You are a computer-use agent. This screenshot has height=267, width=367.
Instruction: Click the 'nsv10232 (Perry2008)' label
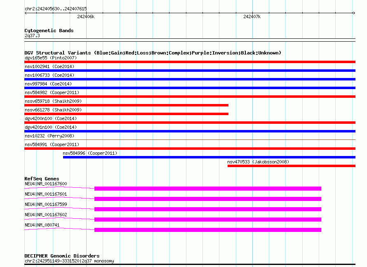point(49,136)
